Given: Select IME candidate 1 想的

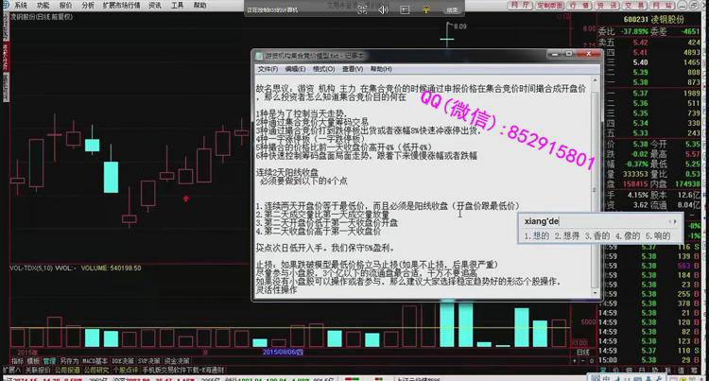Looking at the screenshot, I should [x=537, y=236].
